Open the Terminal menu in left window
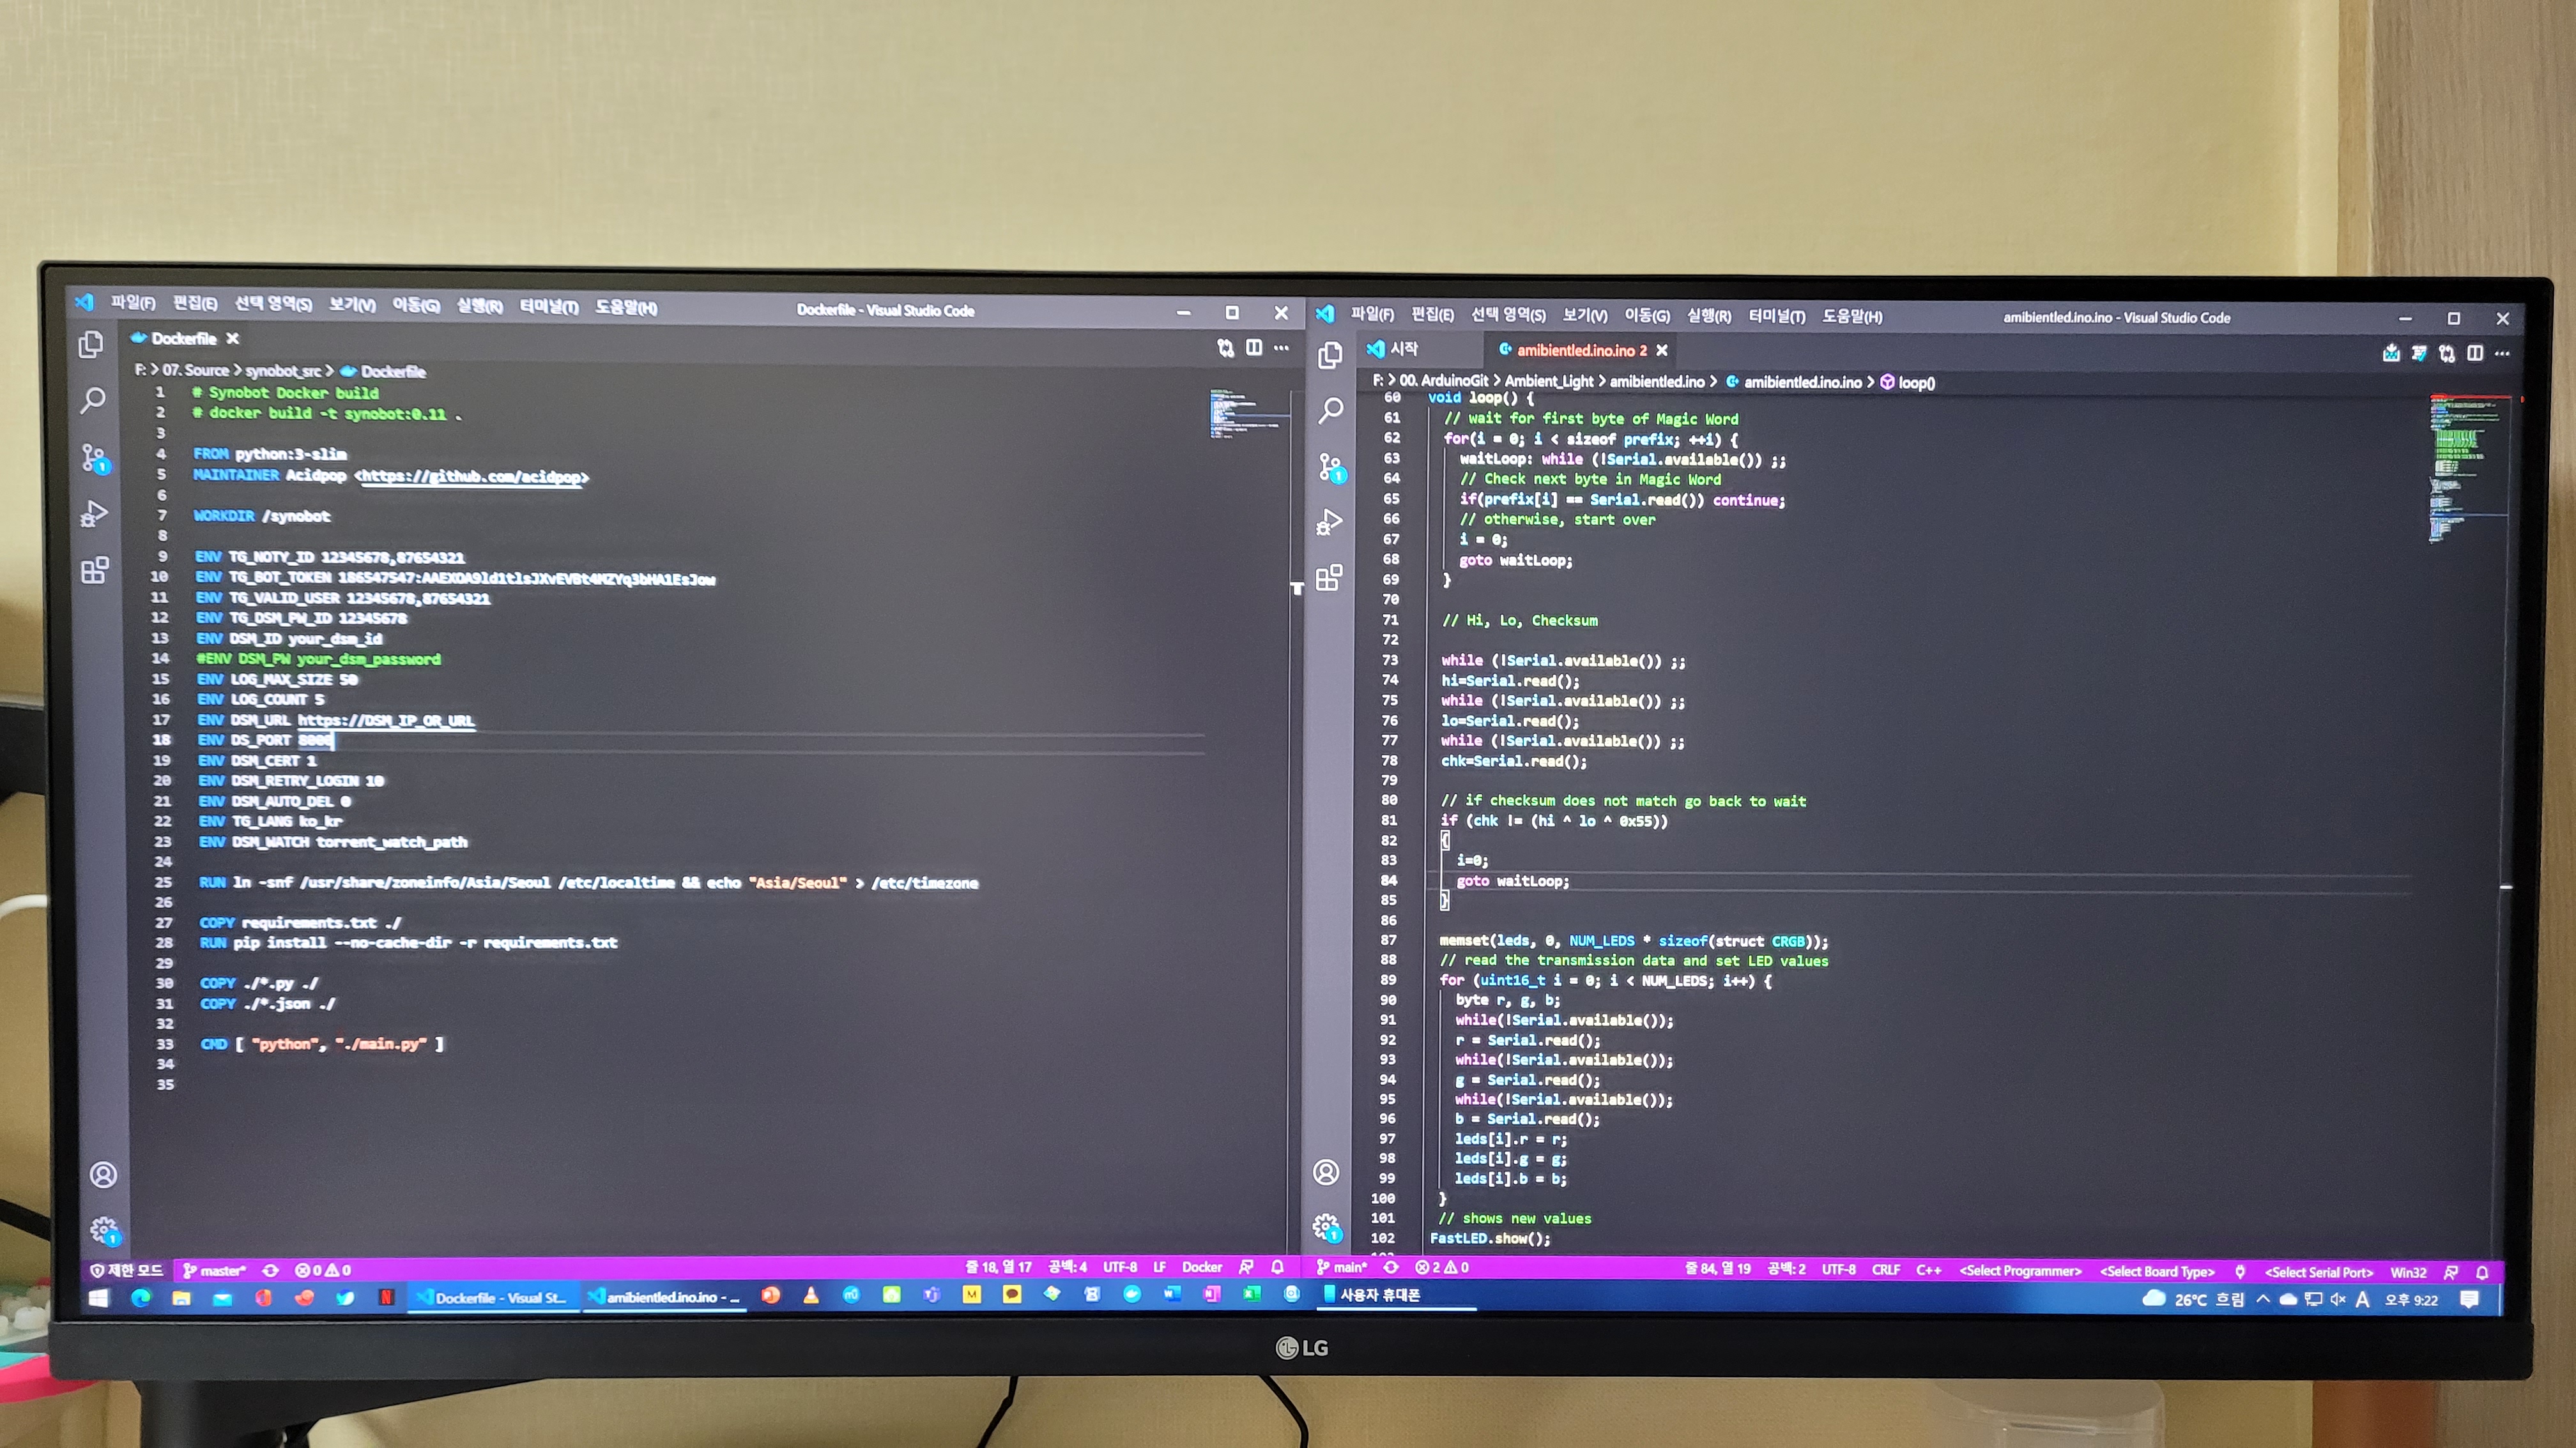This screenshot has width=2576, height=1448. [x=548, y=307]
